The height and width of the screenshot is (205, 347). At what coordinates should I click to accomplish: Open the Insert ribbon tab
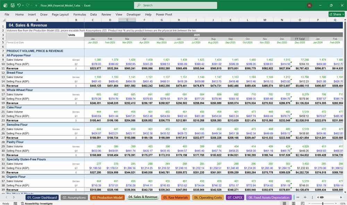click(32, 14)
